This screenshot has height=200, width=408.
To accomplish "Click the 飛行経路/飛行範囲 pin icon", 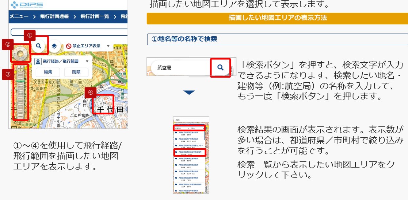I will (38, 62).
